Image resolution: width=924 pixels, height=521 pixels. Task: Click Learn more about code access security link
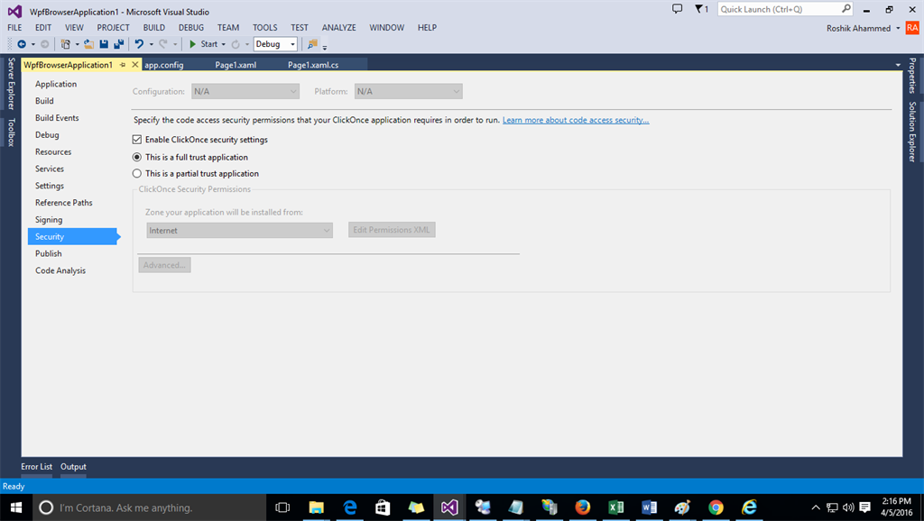point(576,120)
